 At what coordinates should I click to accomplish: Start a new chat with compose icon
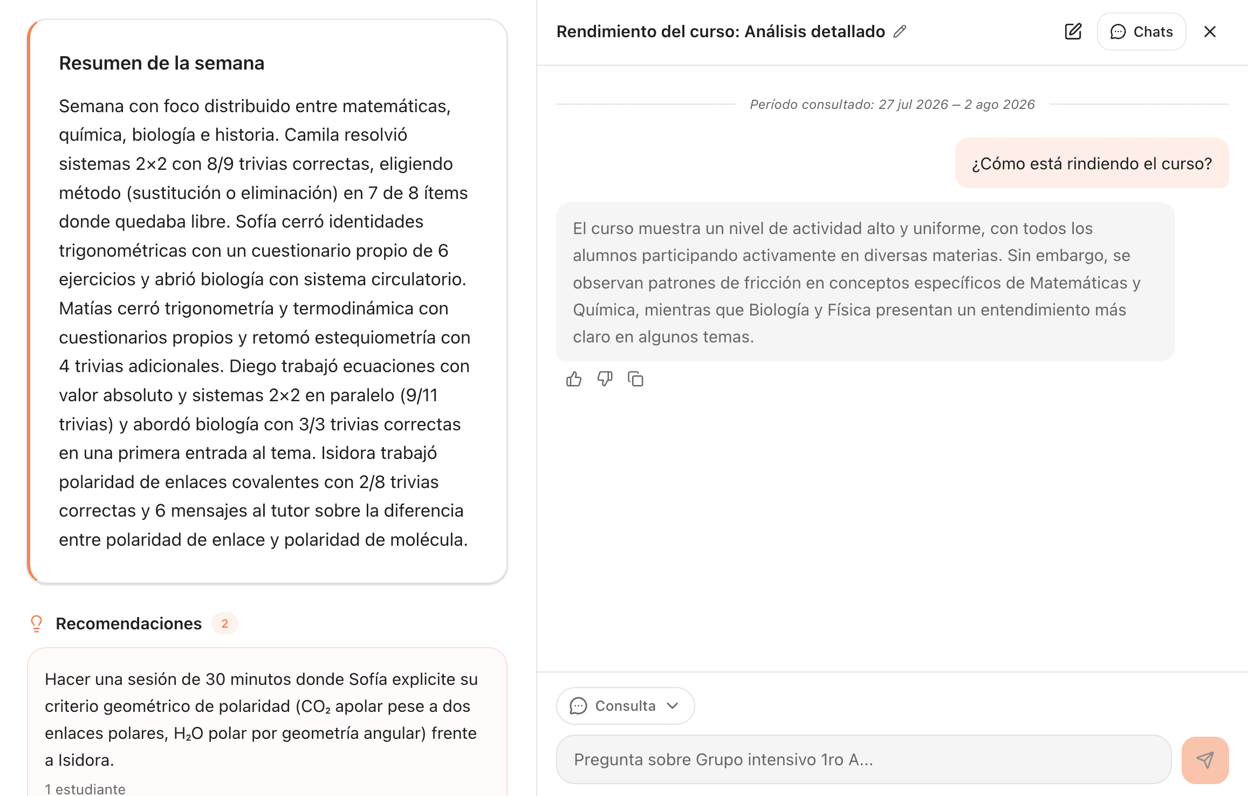[x=1073, y=32]
